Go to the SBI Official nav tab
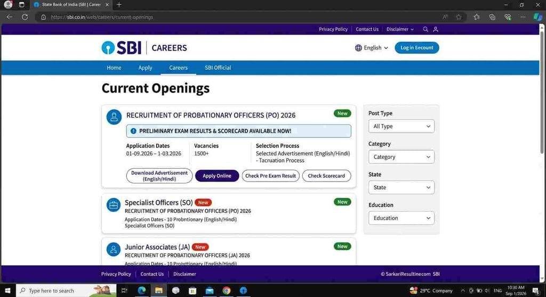Viewport: 546px width, 297px height. (218, 68)
